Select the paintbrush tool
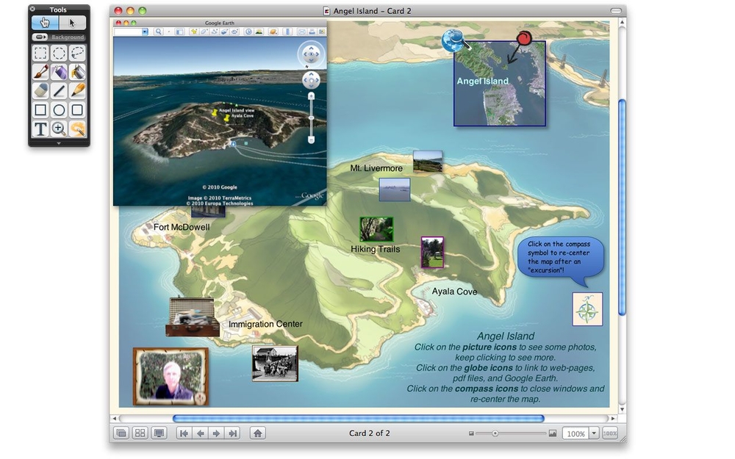This screenshot has height=459, width=735. tap(40, 72)
